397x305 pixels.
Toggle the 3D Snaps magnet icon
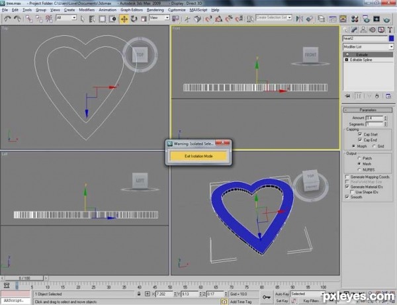208,19
